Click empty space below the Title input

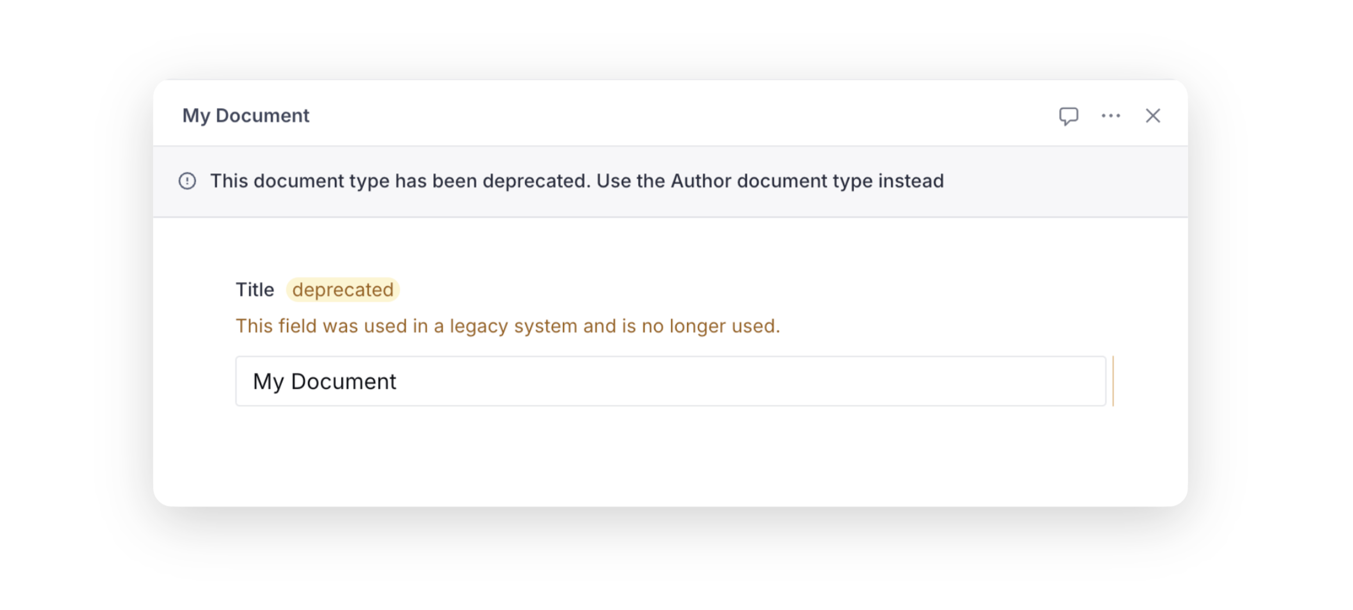click(670, 456)
